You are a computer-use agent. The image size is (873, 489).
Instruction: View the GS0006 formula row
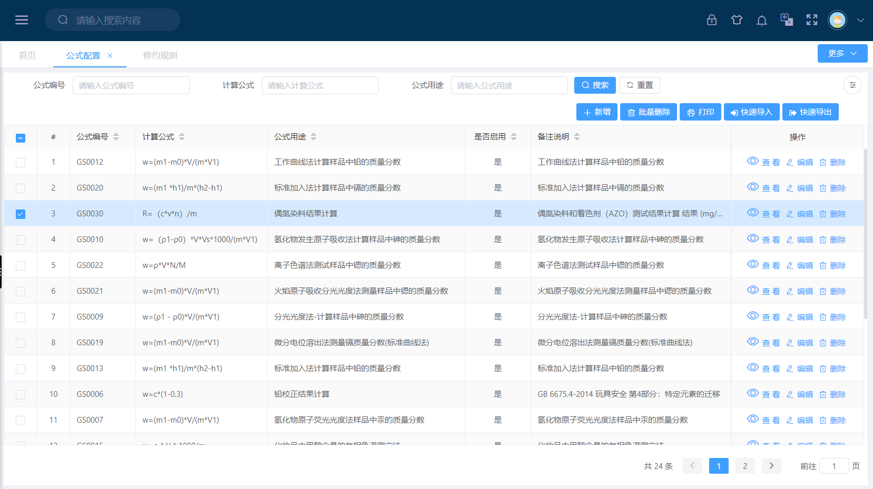(x=763, y=394)
